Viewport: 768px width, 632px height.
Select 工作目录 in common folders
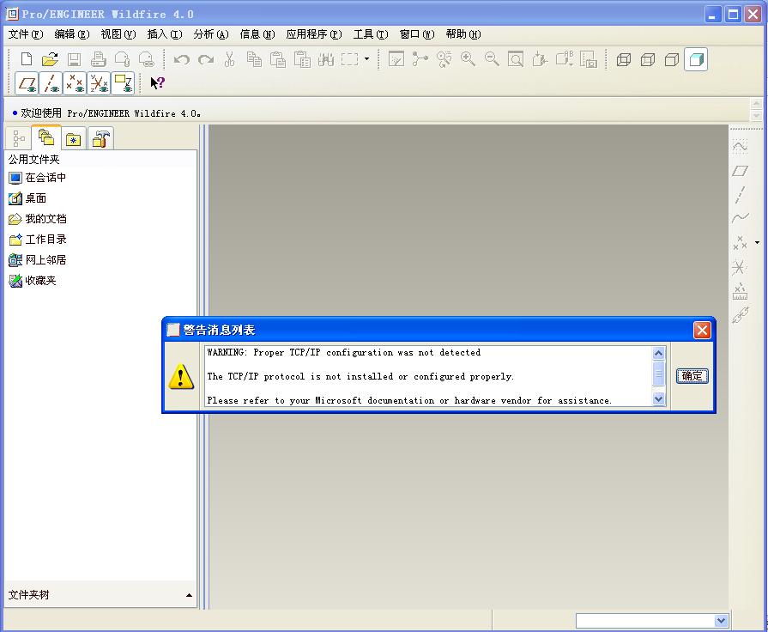(x=37, y=240)
